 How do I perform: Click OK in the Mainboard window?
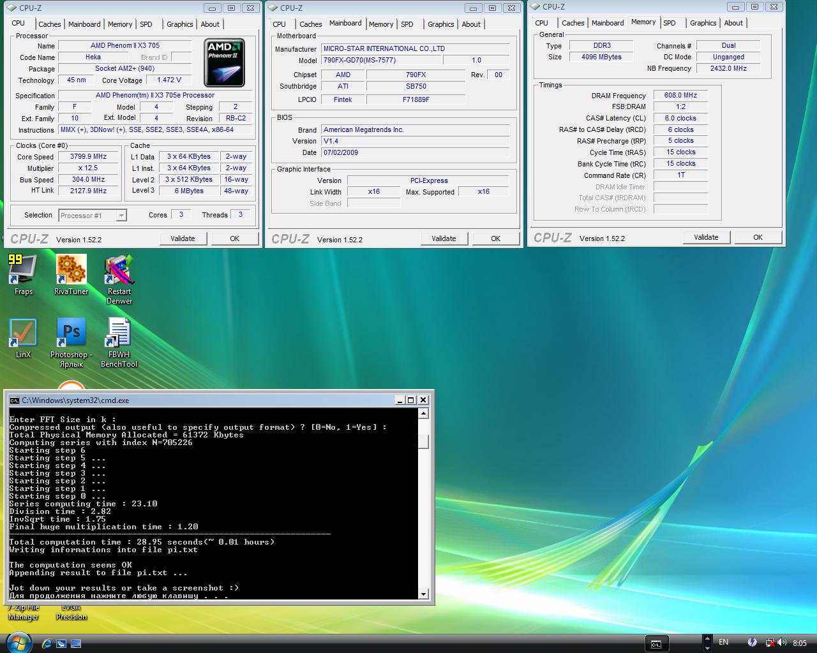pos(496,238)
